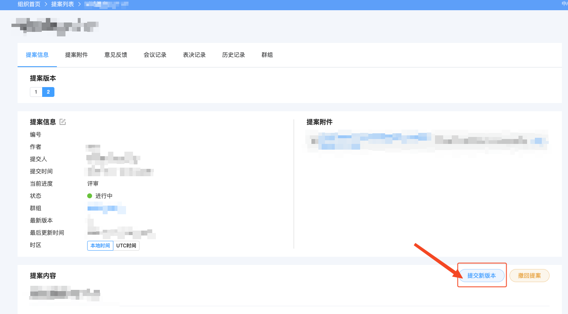Switch to the 意见反馈 tab
Image resolution: width=568 pixels, height=314 pixels.
pos(116,55)
